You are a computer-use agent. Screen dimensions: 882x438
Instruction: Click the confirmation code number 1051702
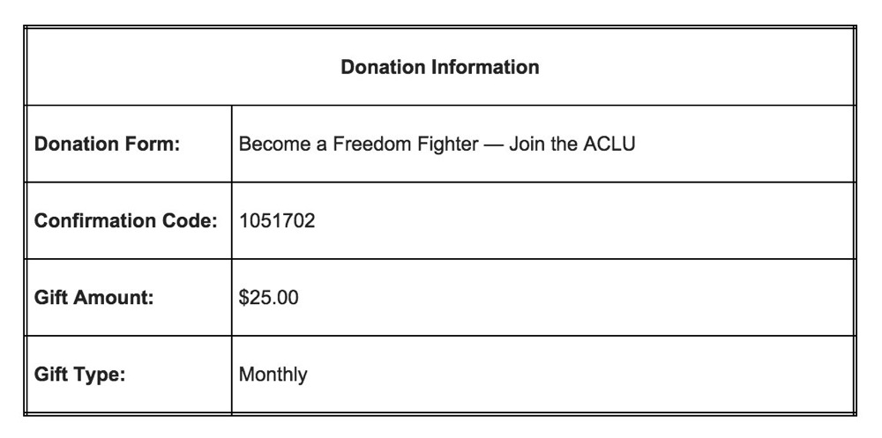[277, 220]
